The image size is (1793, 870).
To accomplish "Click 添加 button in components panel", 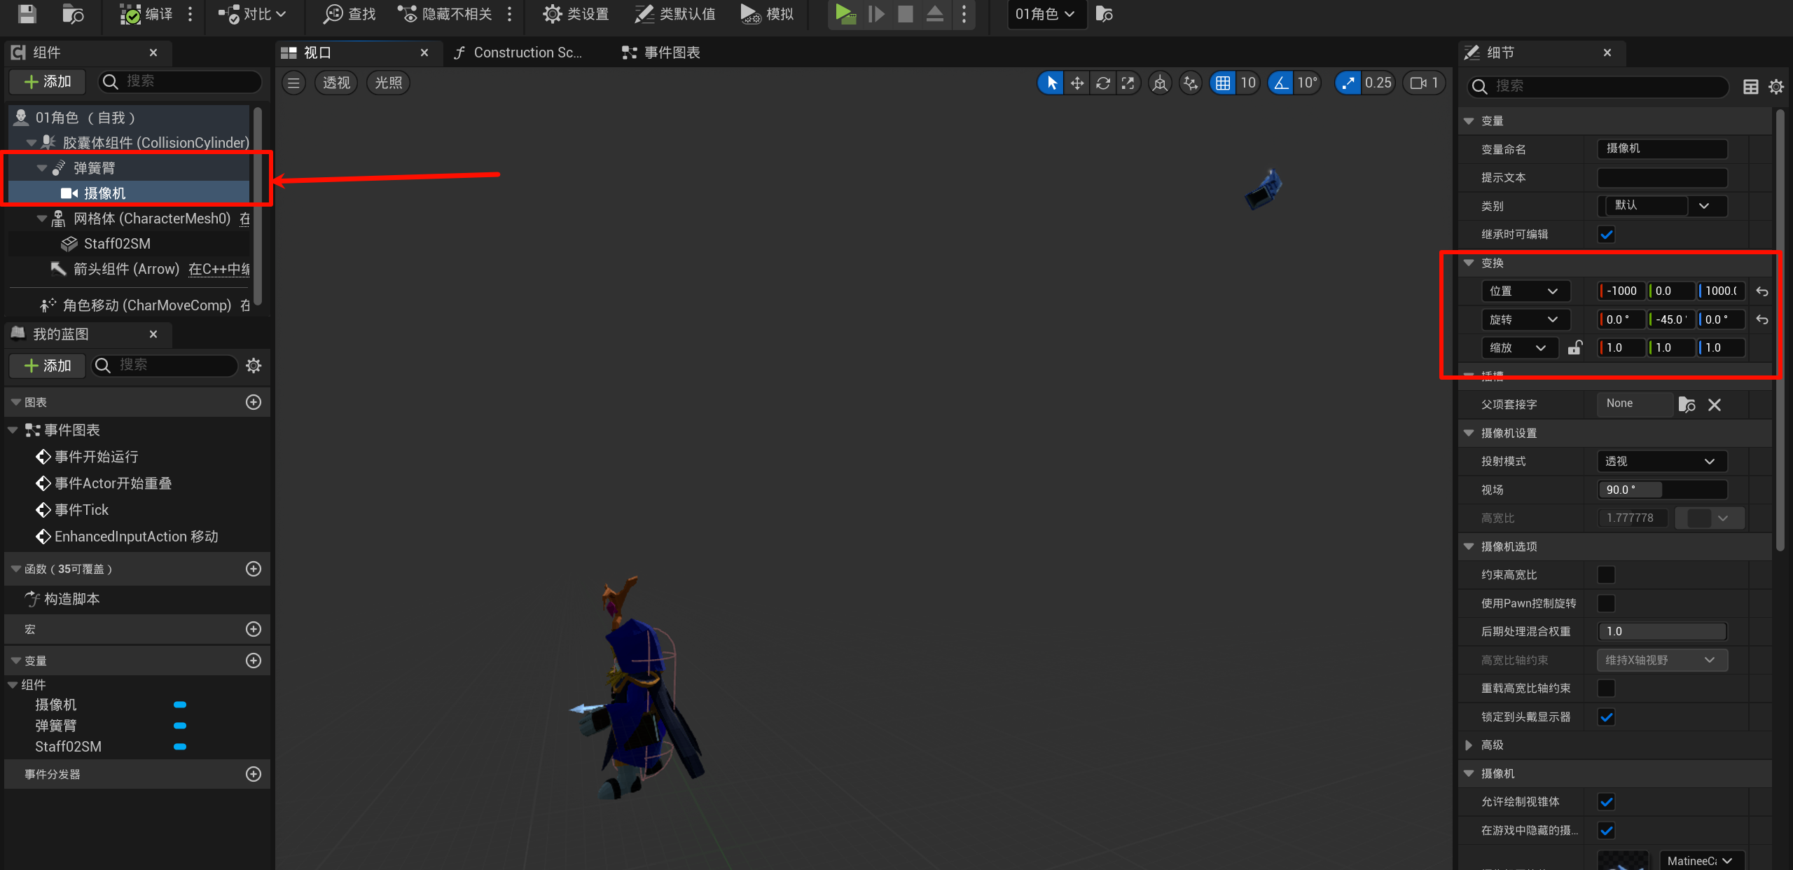I will pyautogui.click(x=48, y=82).
